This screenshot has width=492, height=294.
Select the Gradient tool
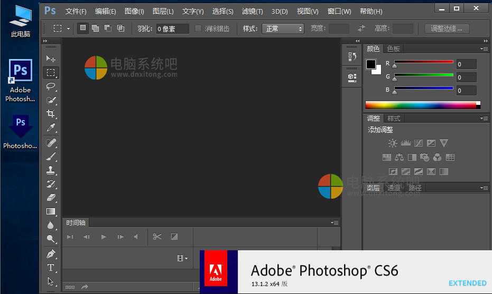click(x=51, y=211)
